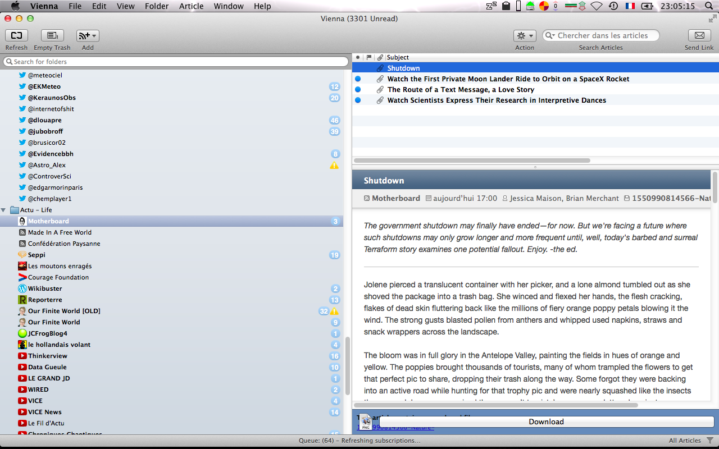Open the All Articles filter dropdown
The height and width of the screenshot is (449, 719).
click(685, 441)
